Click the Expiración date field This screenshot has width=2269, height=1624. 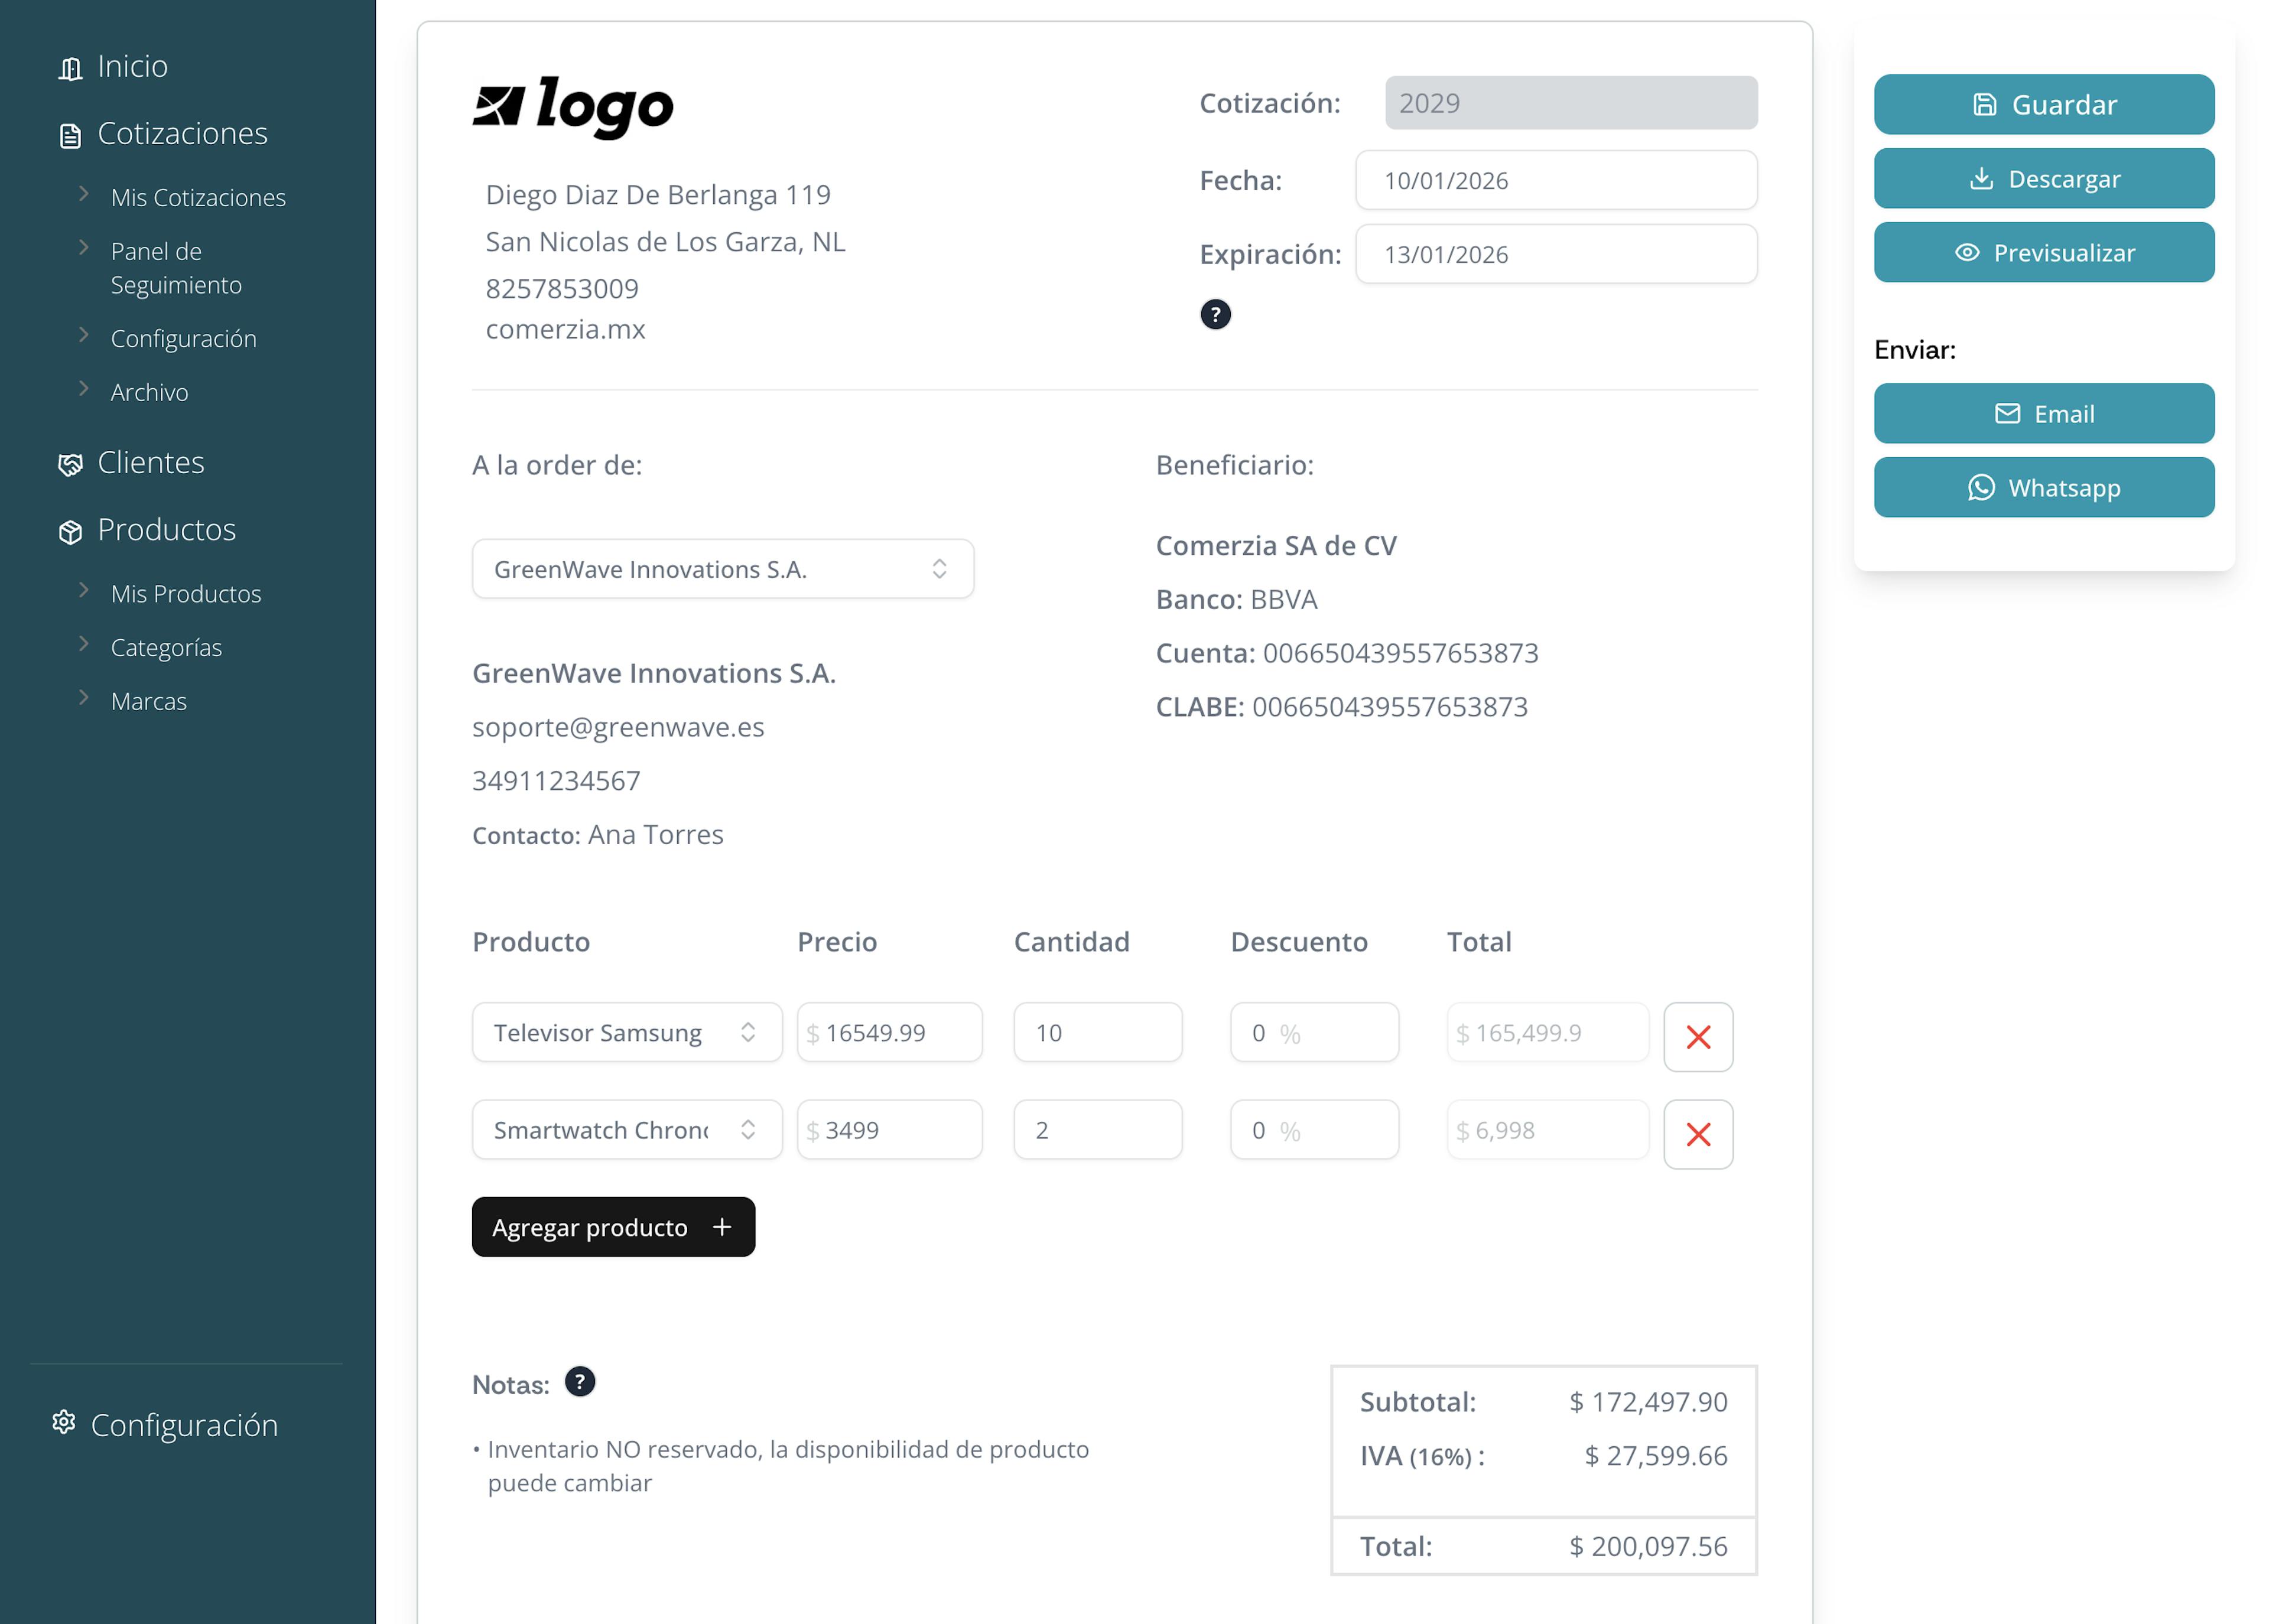[x=1555, y=254]
